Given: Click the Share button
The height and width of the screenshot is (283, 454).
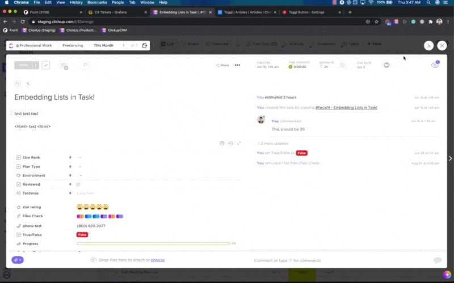Looking at the screenshot, I should 222,65.
